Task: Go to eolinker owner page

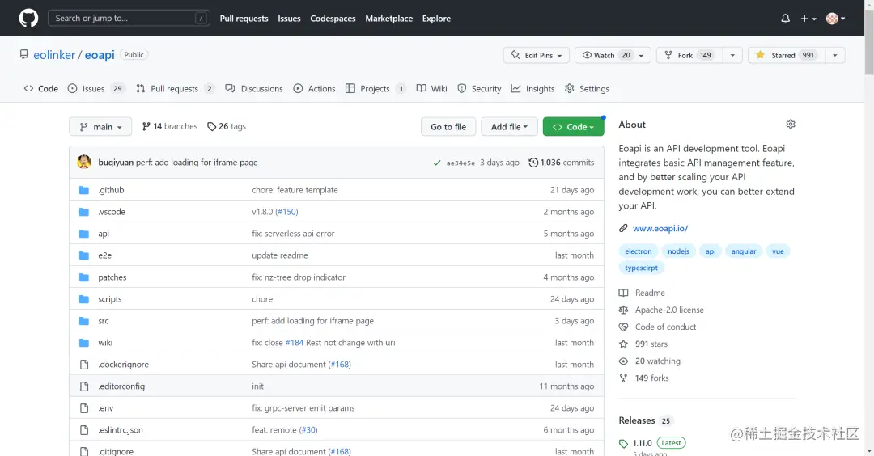Action: (54, 54)
